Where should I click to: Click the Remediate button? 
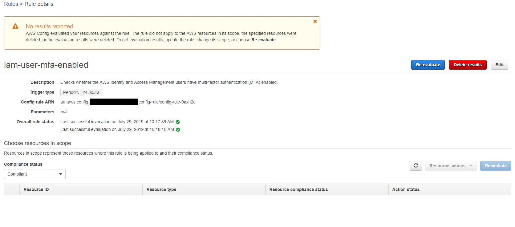pos(496,166)
